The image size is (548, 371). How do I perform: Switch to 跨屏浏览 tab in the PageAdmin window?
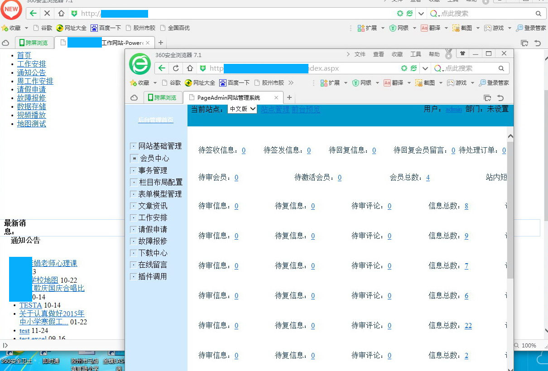pos(163,97)
